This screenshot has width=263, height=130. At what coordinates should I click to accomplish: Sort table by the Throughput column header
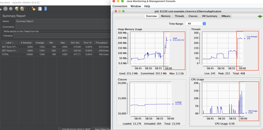pos(101,43)
